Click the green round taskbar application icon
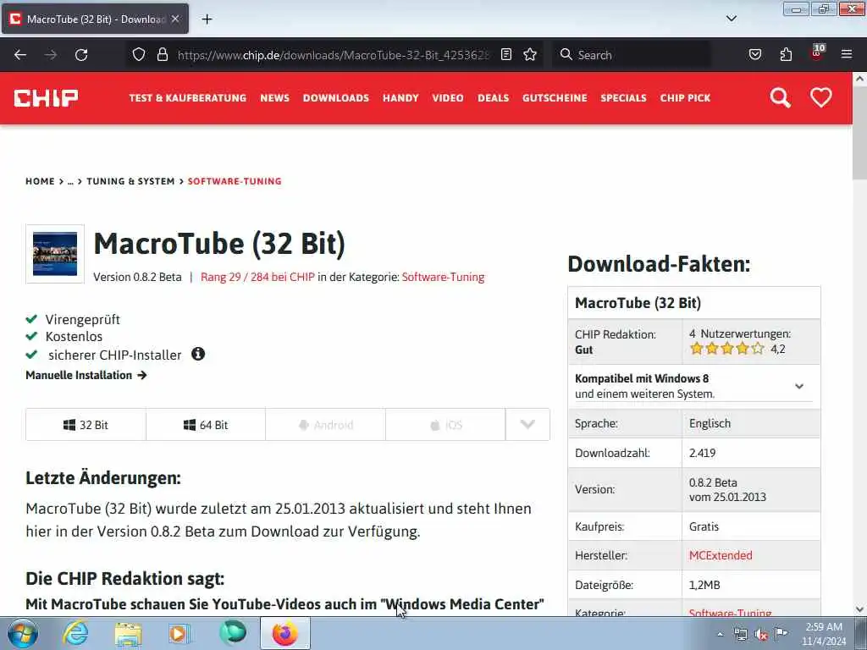 [233, 633]
